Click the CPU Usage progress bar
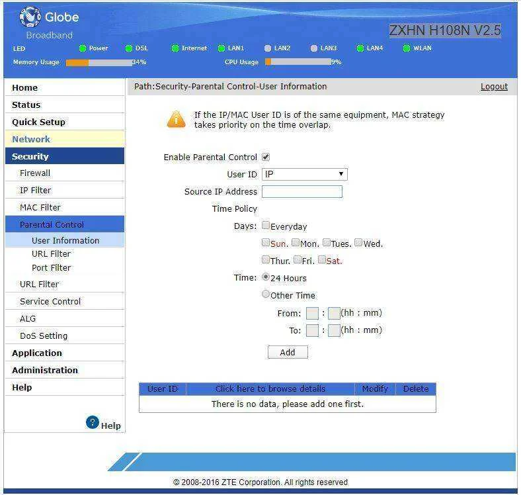Screen dimensions: 521x495 (x=298, y=62)
